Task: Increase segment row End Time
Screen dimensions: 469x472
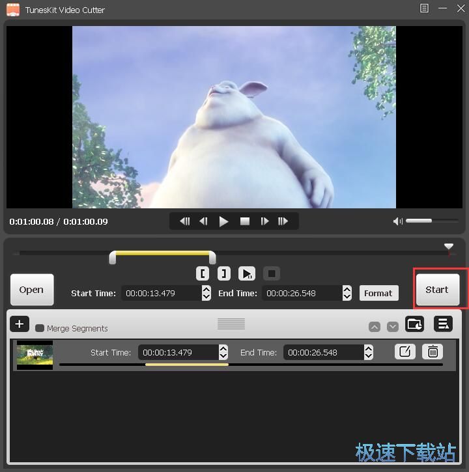Action: click(369, 348)
